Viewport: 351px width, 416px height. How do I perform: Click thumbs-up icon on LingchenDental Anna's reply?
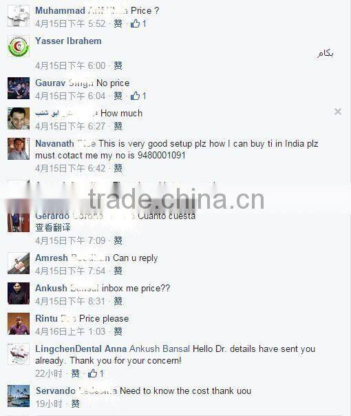point(92,373)
